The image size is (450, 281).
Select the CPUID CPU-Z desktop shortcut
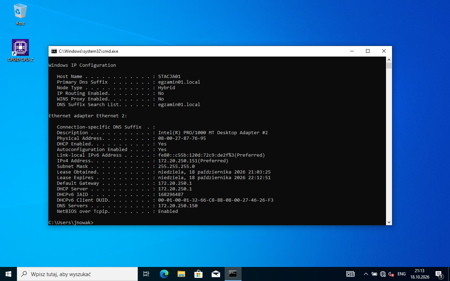pos(20,51)
